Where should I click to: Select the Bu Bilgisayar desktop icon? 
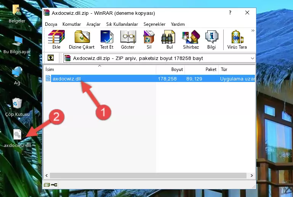17,45
